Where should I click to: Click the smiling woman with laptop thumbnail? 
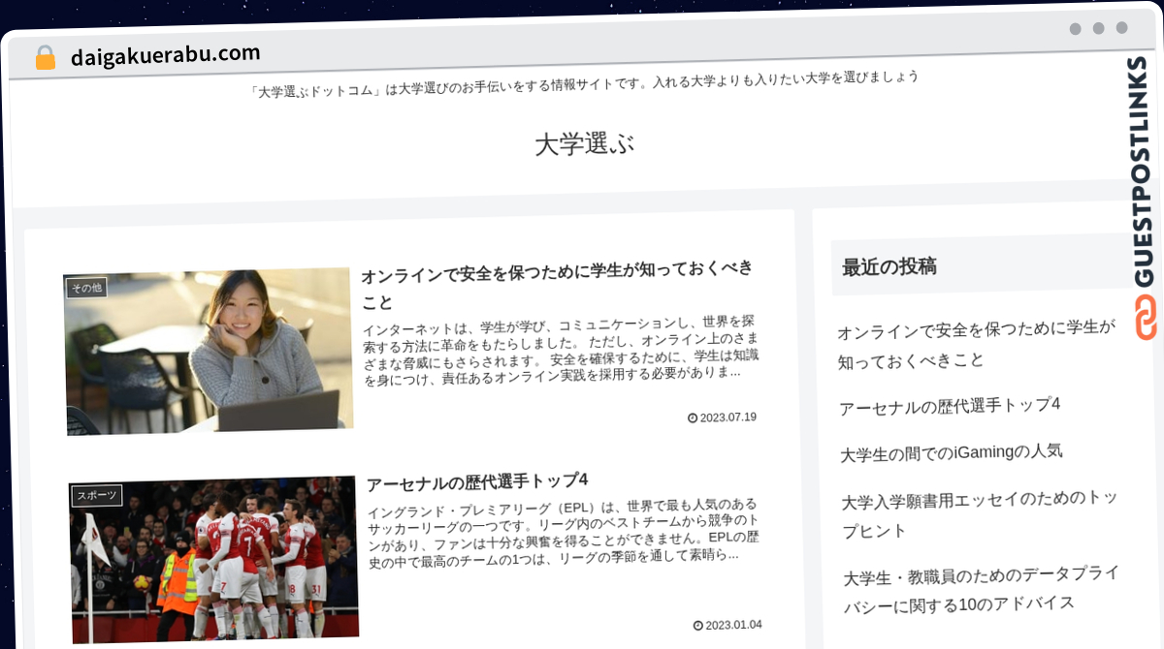(x=208, y=351)
